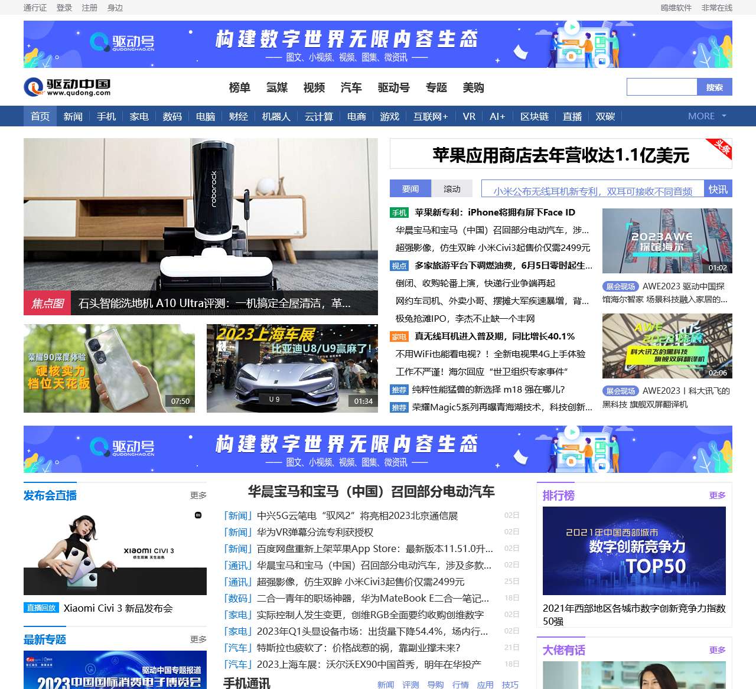Open 美购 in the top menu
756x689 pixels.
474,87
